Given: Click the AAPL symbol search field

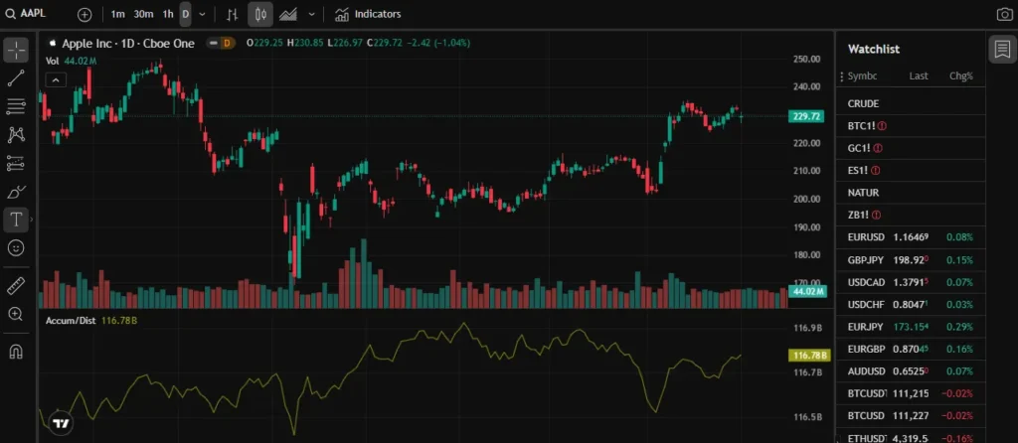Looking at the screenshot, I should point(40,15).
